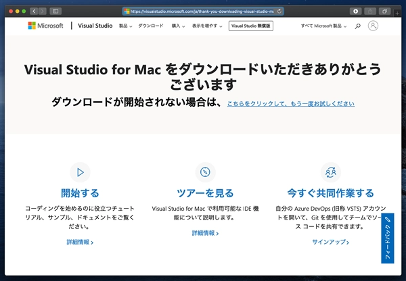Image resolution: width=406 pixels, height=281 pixels.
Task: Open the 今すぐ共同作業する heading link
Action: [331, 193]
